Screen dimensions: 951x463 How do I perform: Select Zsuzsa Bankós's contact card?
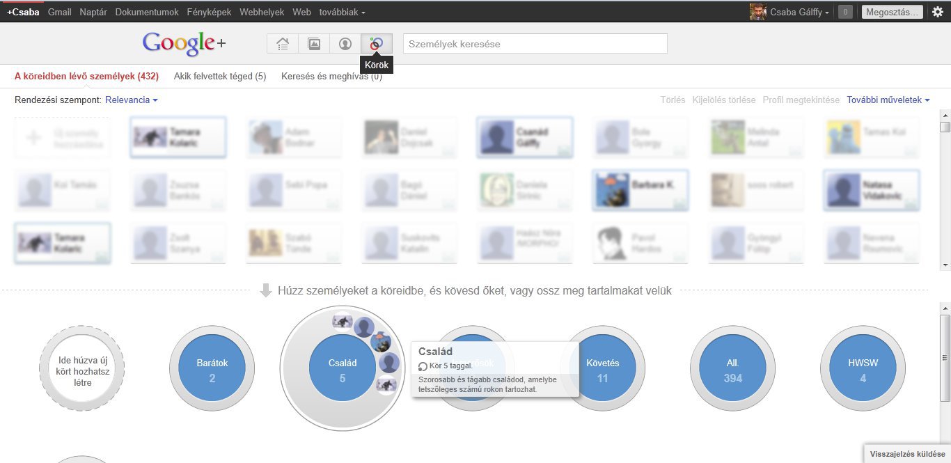[x=178, y=190]
